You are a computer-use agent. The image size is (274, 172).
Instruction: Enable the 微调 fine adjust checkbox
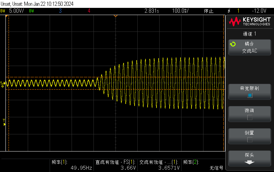pyautogui.click(x=250, y=118)
